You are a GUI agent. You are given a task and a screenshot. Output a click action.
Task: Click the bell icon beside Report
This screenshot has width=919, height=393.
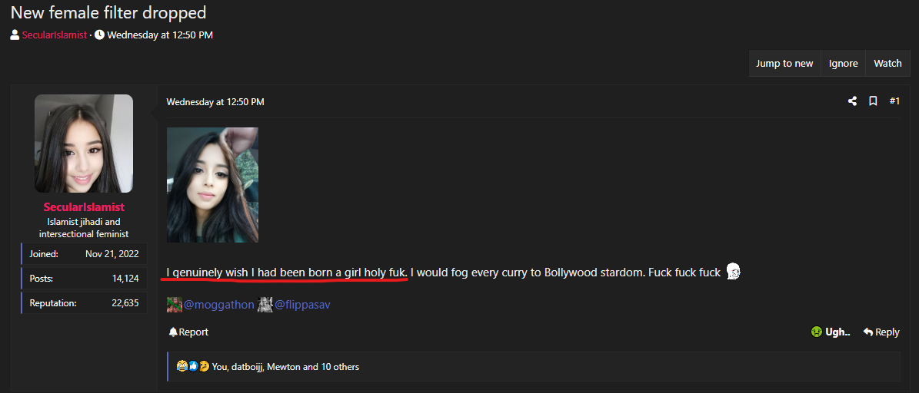pos(173,332)
